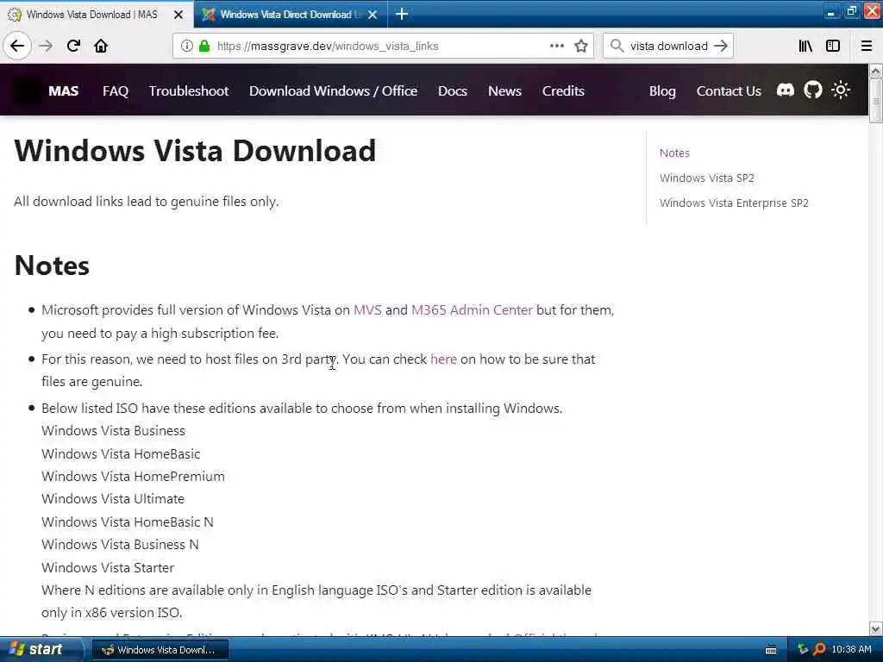Screen dimensions: 883x662
Task: Click the scrollbar up arrow
Action: coord(875,71)
